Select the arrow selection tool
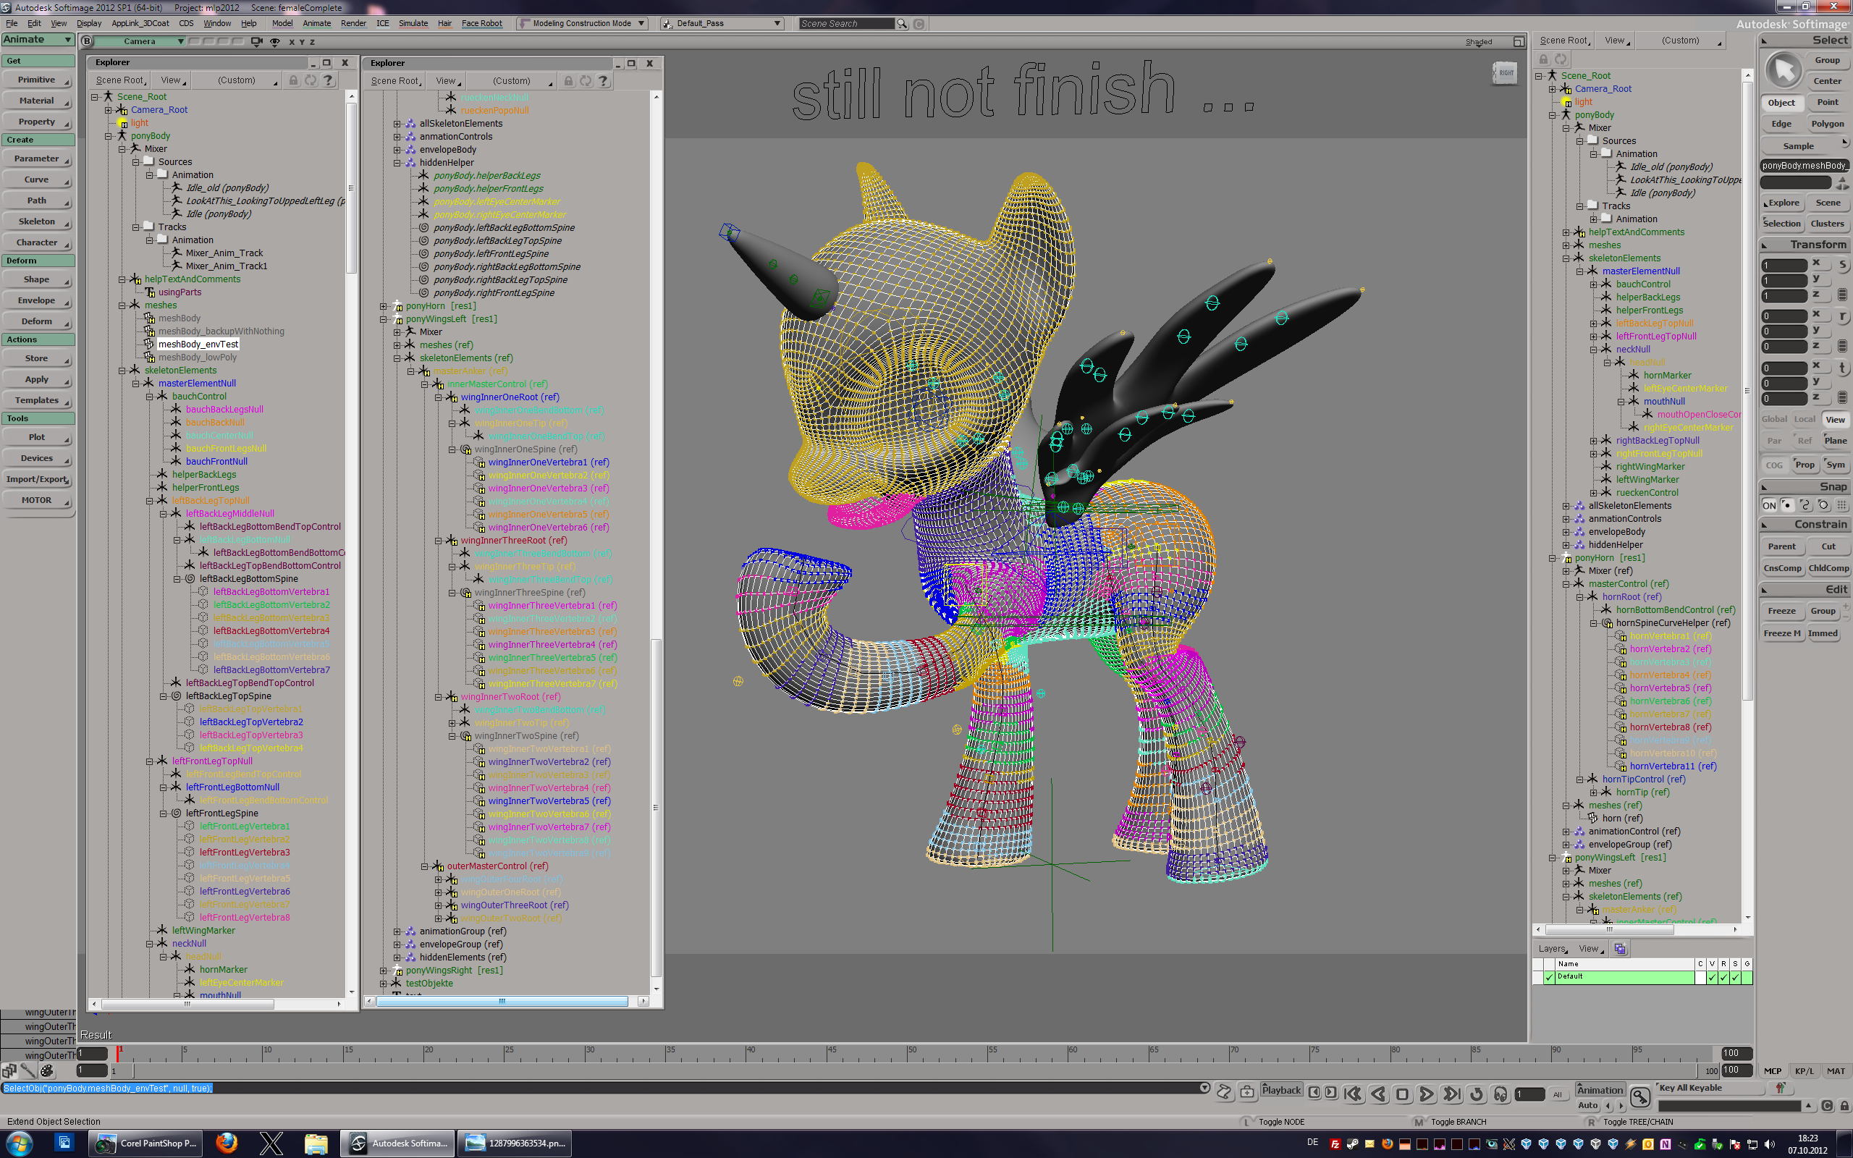 pos(1784,70)
